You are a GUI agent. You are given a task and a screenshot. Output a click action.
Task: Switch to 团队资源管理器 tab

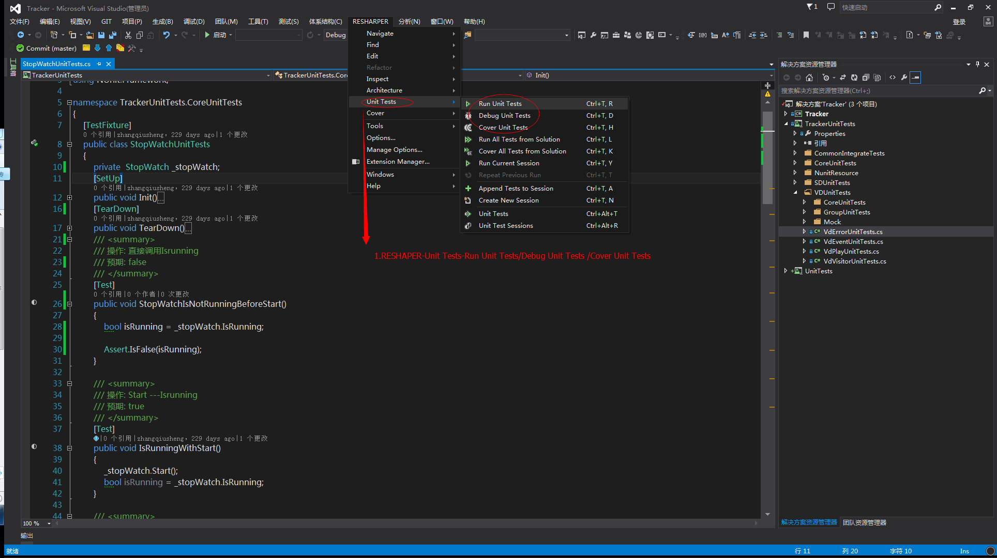click(x=864, y=522)
